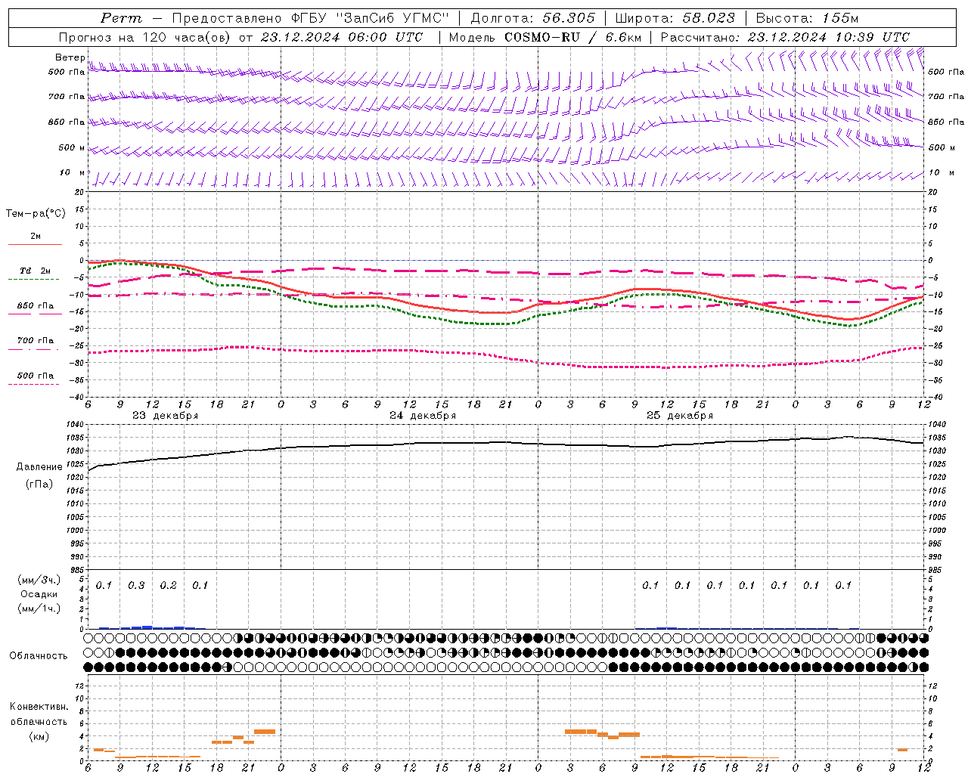Click the "24 декабря" date label
The image size is (968, 774).
(x=423, y=416)
